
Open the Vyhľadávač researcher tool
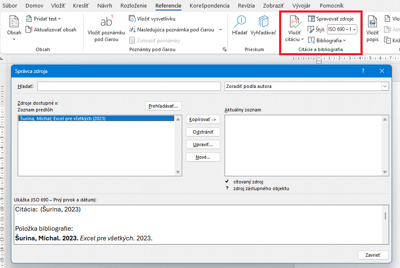click(x=263, y=25)
